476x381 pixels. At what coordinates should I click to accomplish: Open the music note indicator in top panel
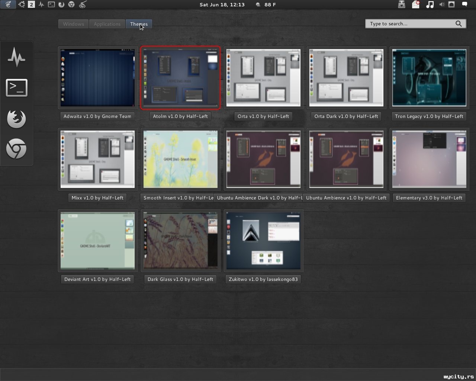(x=430, y=4)
